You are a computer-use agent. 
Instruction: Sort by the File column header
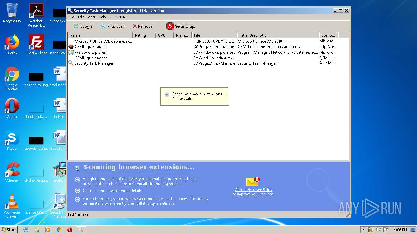point(214,35)
